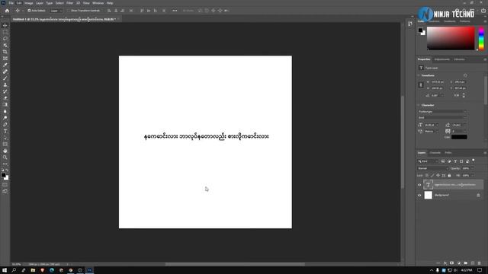Add a layer style with fx button
The height and width of the screenshot is (274, 488).
click(x=445, y=263)
